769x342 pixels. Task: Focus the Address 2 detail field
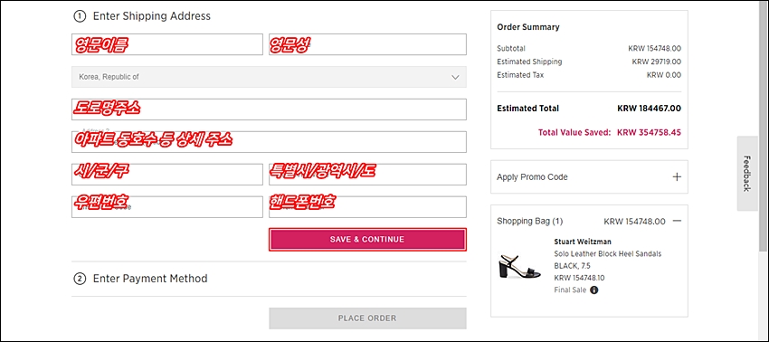point(269,142)
